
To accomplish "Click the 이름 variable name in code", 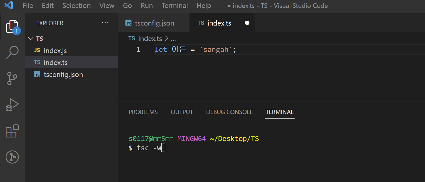I will click(179, 49).
